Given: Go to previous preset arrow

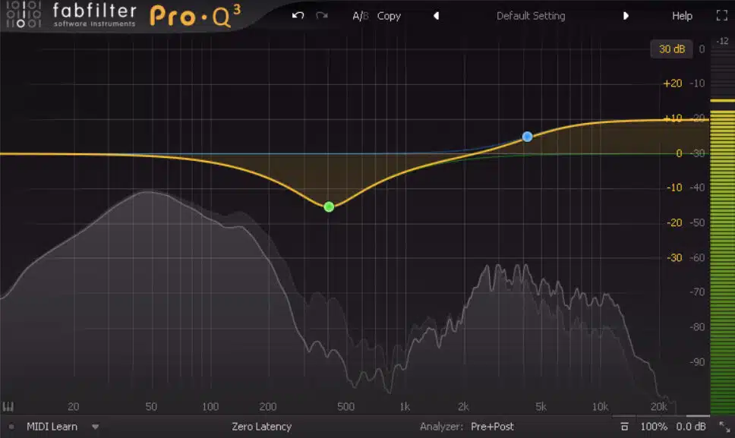Looking at the screenshot, I should [436, 16].
